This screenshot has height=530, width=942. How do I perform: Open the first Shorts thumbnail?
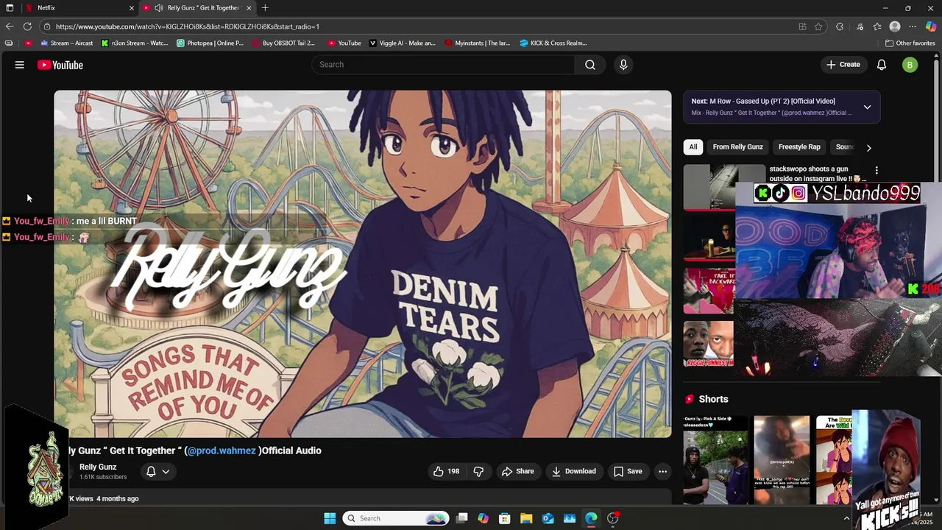click(x=715, y=459)
